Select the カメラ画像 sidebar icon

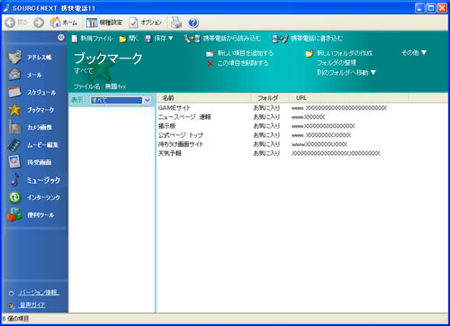tap(14, 127)
